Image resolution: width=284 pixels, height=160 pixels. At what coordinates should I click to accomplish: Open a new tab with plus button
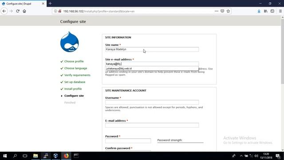coord(50,4)
